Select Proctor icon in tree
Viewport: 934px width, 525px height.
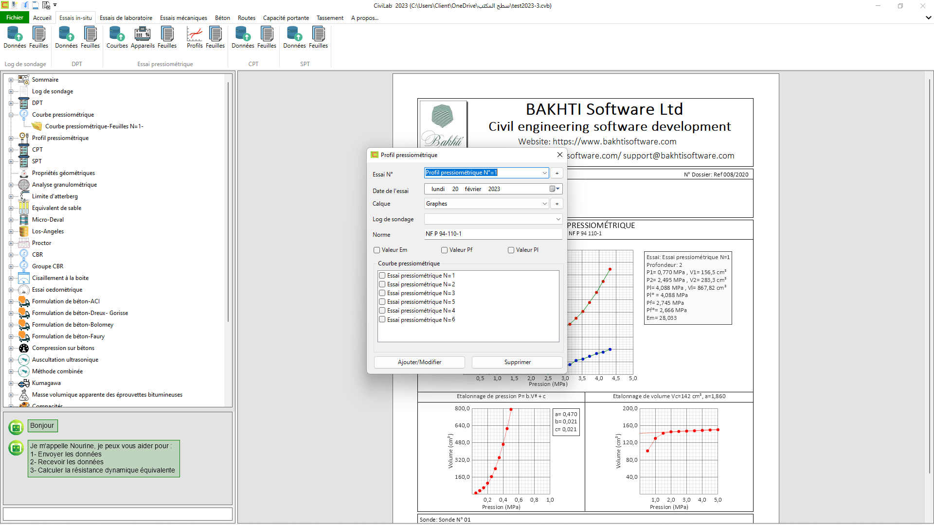click(x=24, y=243)
